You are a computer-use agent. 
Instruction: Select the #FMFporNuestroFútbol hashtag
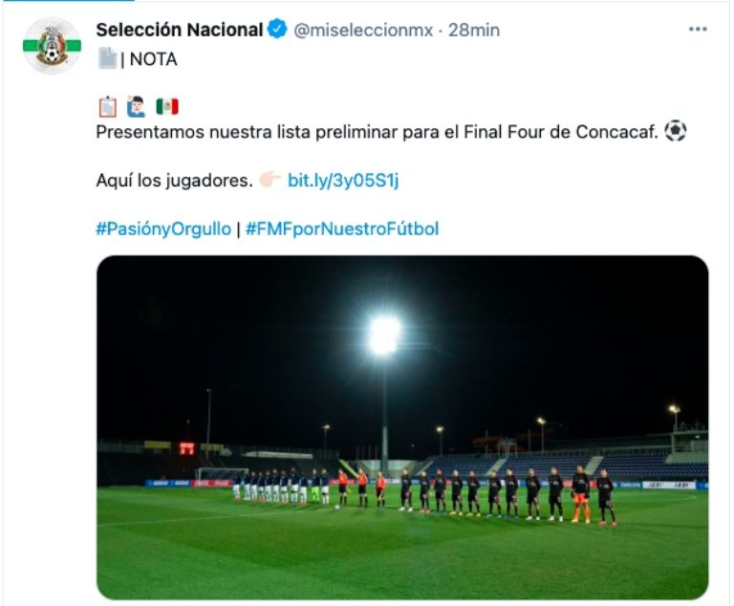pos(342,228)
